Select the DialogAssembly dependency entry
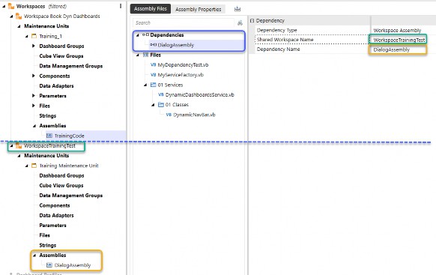 (176, 45)
